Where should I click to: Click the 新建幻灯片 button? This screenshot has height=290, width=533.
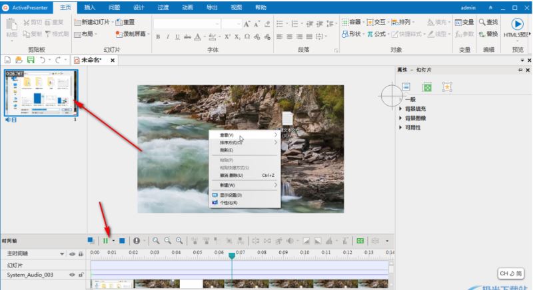[x=93, y=22]
